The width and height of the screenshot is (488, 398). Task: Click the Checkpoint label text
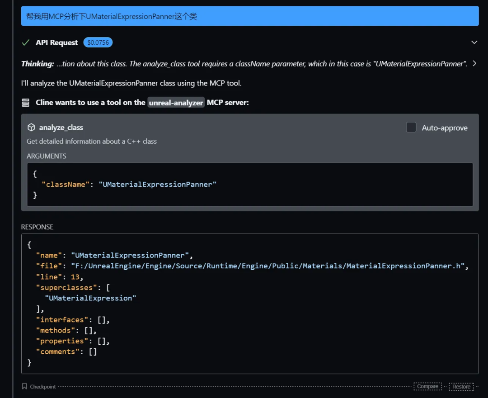43,387
